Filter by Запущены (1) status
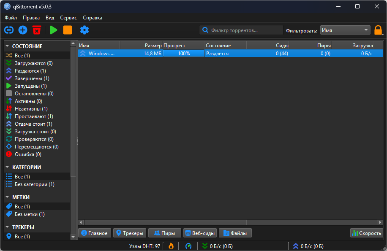Screen dimensions: 387x251 pos(37,86)
